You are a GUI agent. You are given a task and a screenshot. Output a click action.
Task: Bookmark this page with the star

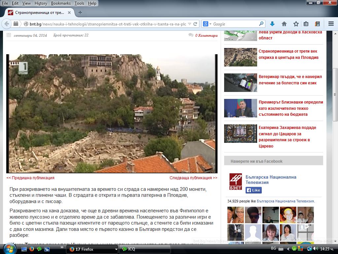296,24
